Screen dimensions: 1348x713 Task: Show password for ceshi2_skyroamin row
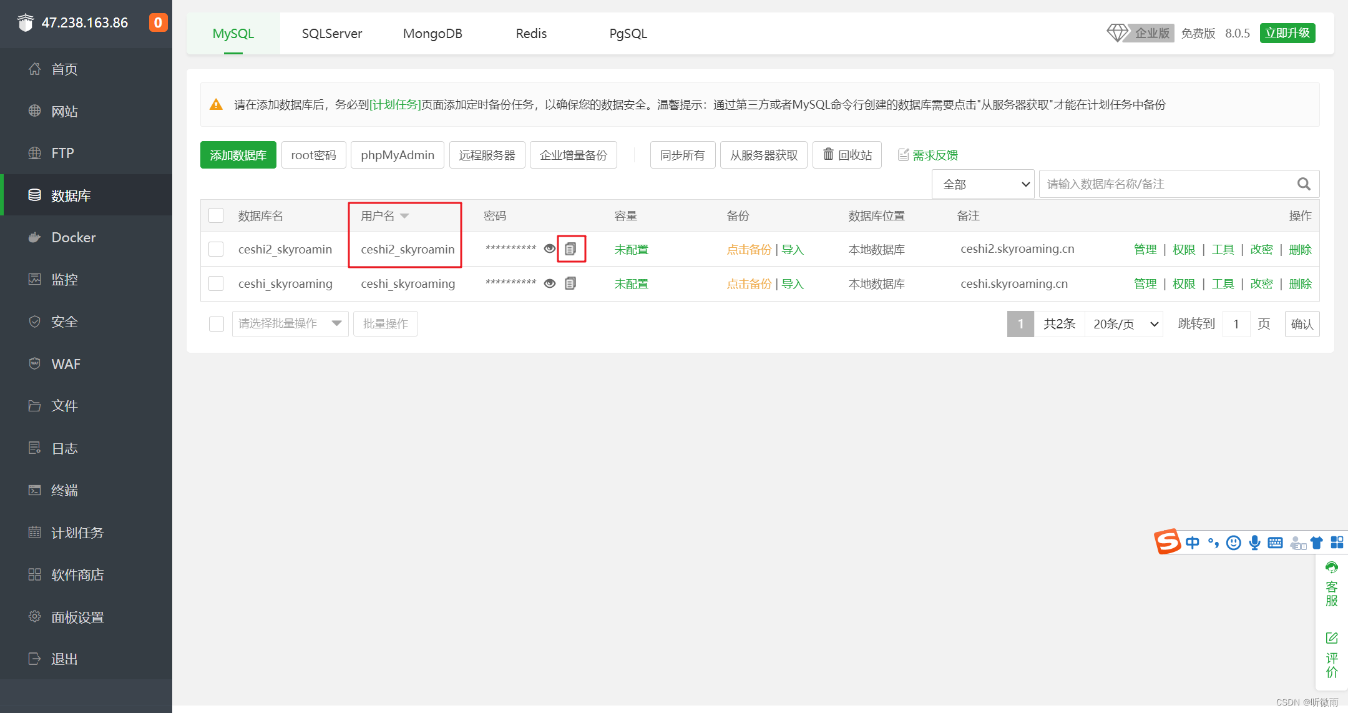tap(549, 249)
